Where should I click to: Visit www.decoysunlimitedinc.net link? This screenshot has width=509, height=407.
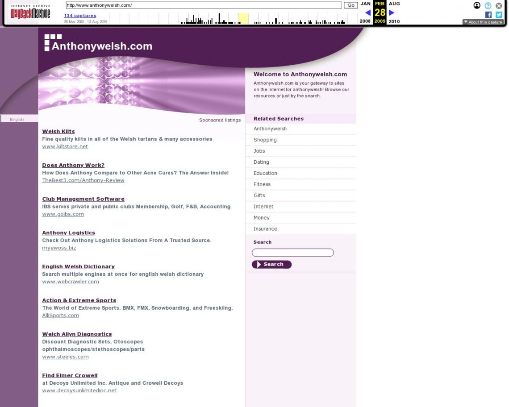[x=79, y=390]
